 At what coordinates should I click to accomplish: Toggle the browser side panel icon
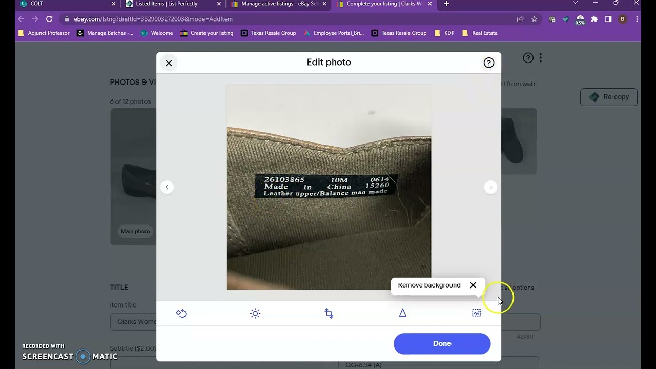(608, 19)
